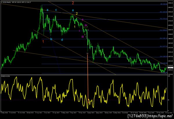Click the RSI scale value 100

(x=169, y=76)
